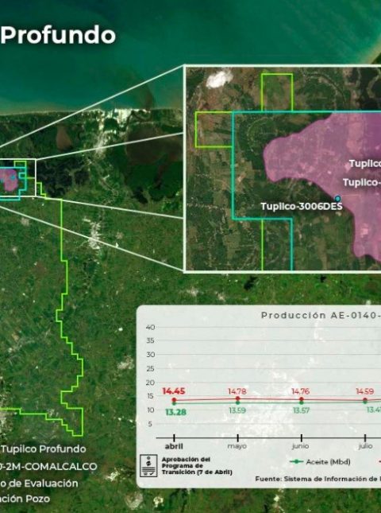The height and width of the screenshot is (513, 381).
Task: Select the junio month tick label
Action: [301, 446]
